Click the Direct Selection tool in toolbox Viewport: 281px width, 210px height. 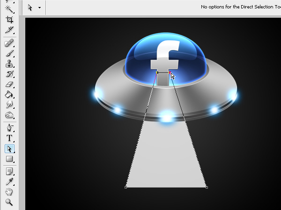point(9,149)
